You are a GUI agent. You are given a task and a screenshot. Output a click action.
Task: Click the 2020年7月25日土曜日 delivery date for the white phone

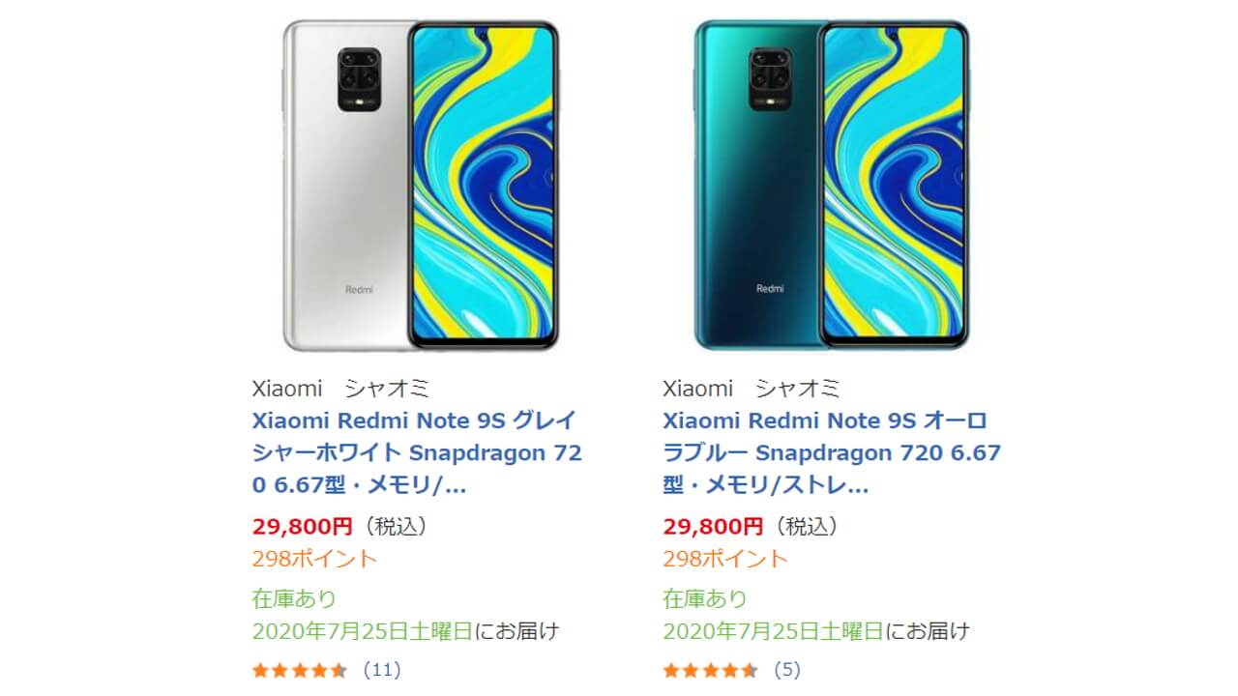(363, 632)
